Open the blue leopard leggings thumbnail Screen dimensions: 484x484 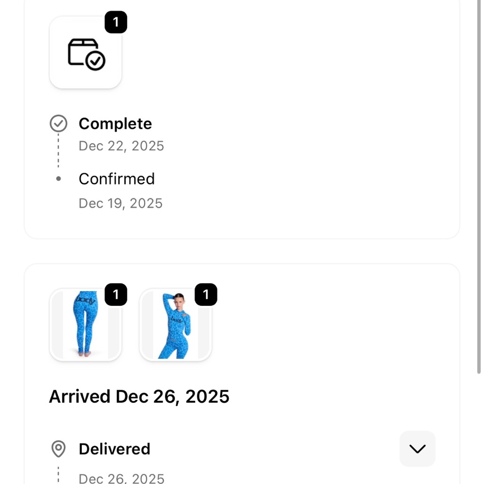point(85,325)
